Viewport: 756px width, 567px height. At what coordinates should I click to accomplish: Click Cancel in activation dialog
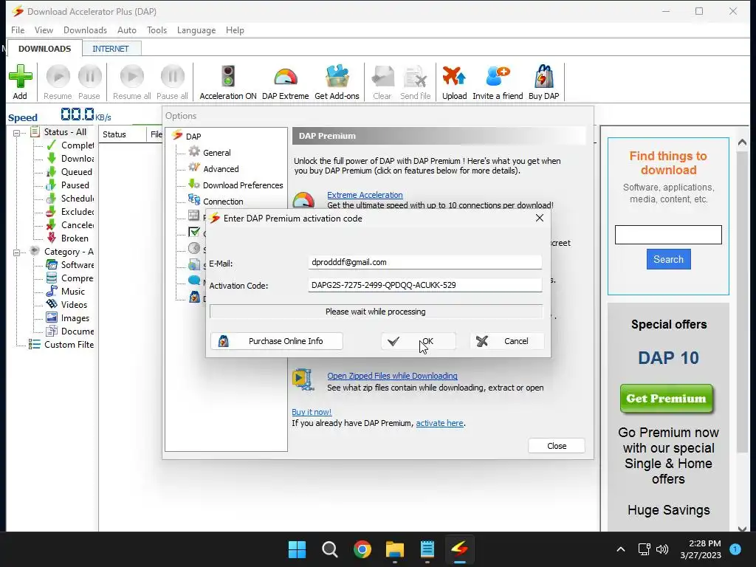pyautogui.click(x=506, y=341)
